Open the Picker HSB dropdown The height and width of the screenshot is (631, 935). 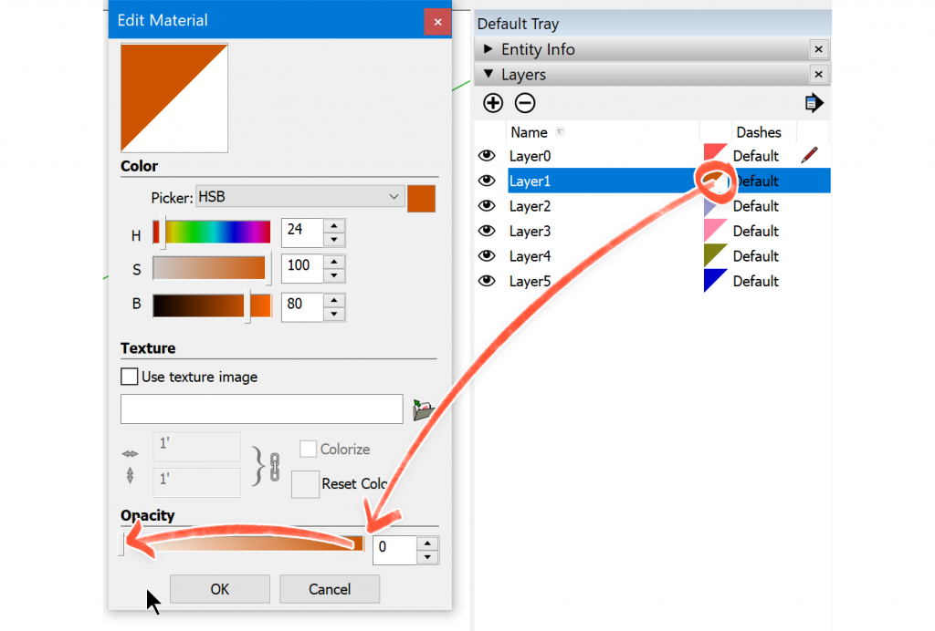[x=300, y=197]
